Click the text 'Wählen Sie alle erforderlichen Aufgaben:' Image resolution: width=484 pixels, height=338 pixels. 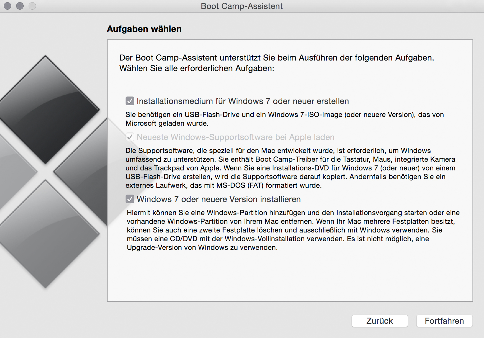[197, 68]
